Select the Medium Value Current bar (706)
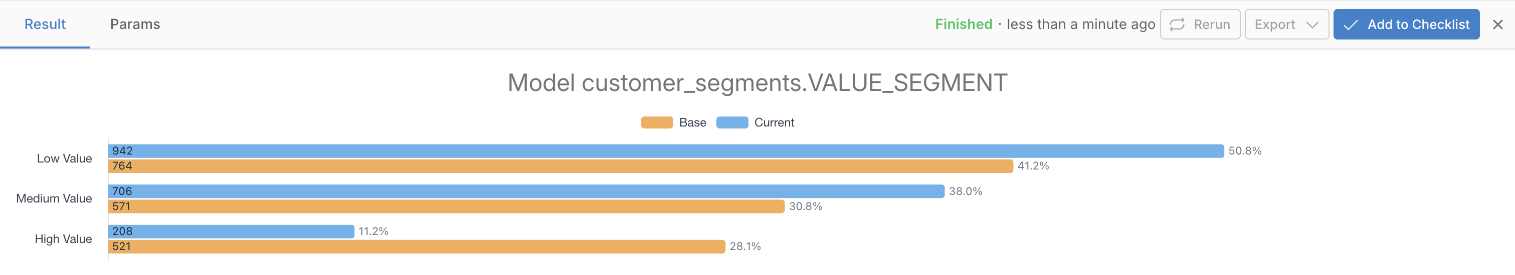This screenshot has width=1515, height=275. (525, 191)
